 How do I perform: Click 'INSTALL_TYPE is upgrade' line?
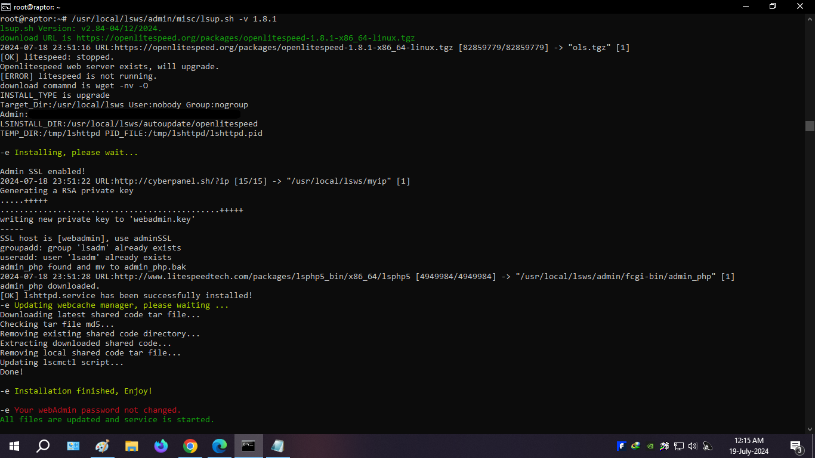tap(55, 95)
